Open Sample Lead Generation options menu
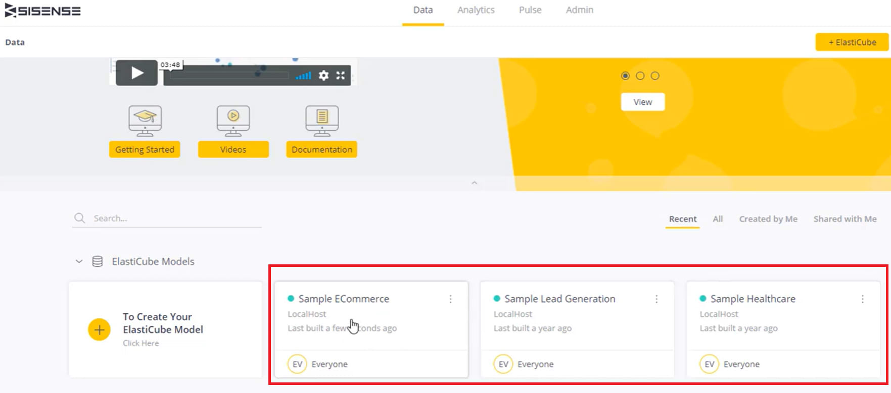The width and height of the screenshot is (891, 393). click(656, 299)
